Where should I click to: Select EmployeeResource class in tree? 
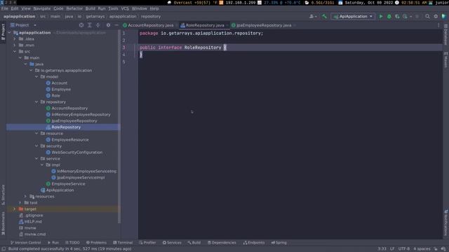pos(70,140)
